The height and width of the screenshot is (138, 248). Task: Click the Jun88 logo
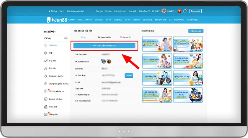coord(57,20)
